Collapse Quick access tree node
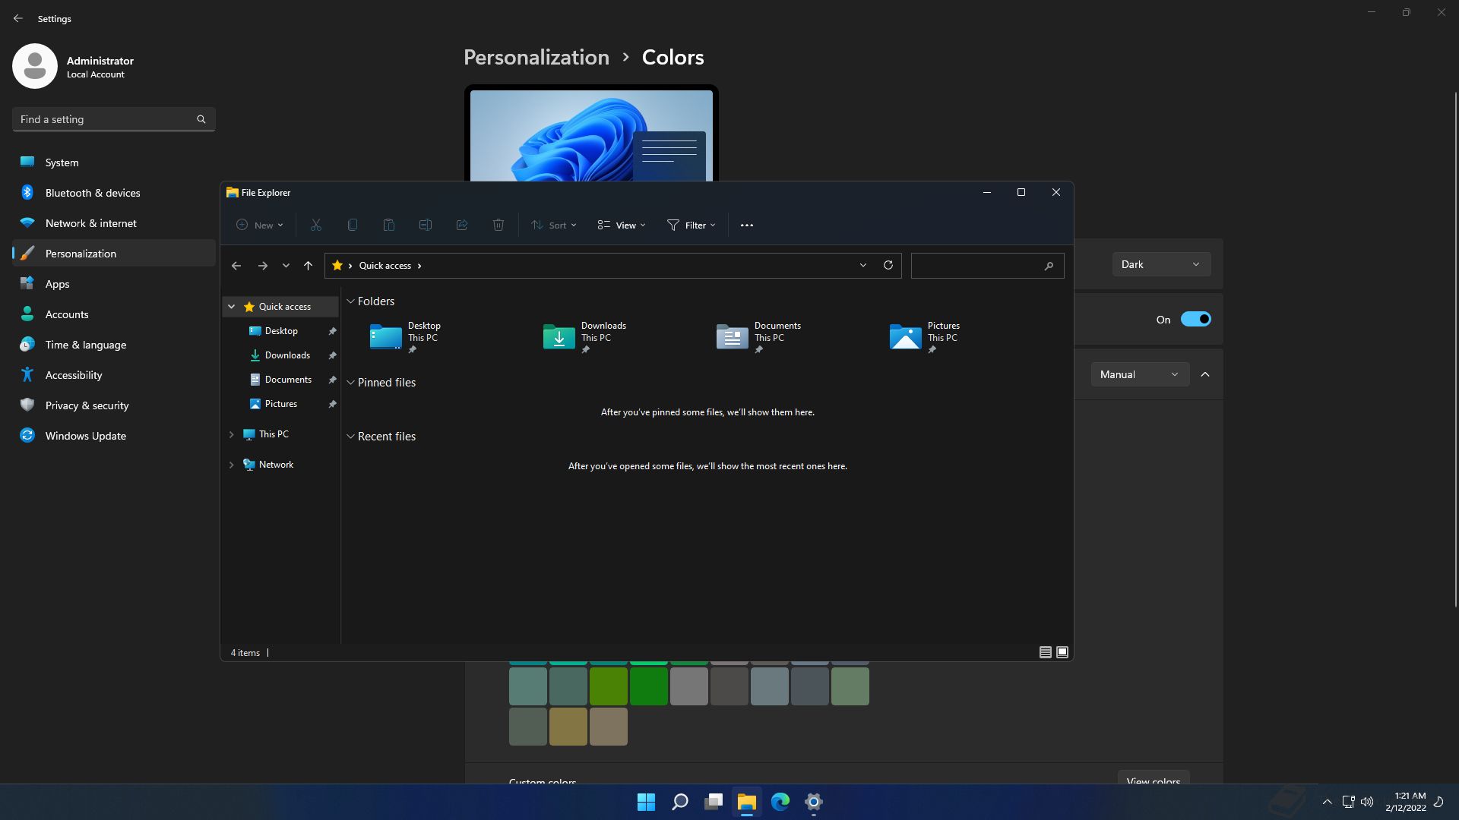The height and width of the screenshot is (820, 1459). pyautogui.click(x=231, y=307)
